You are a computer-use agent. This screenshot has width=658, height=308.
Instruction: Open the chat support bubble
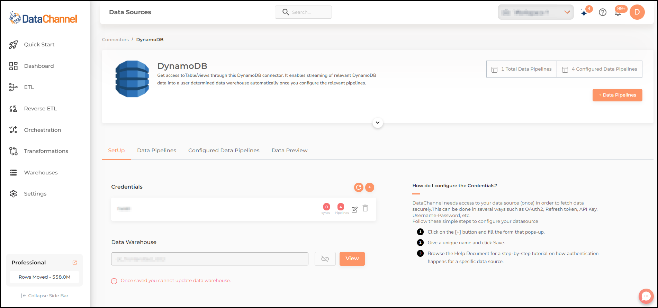coord(646,296)
